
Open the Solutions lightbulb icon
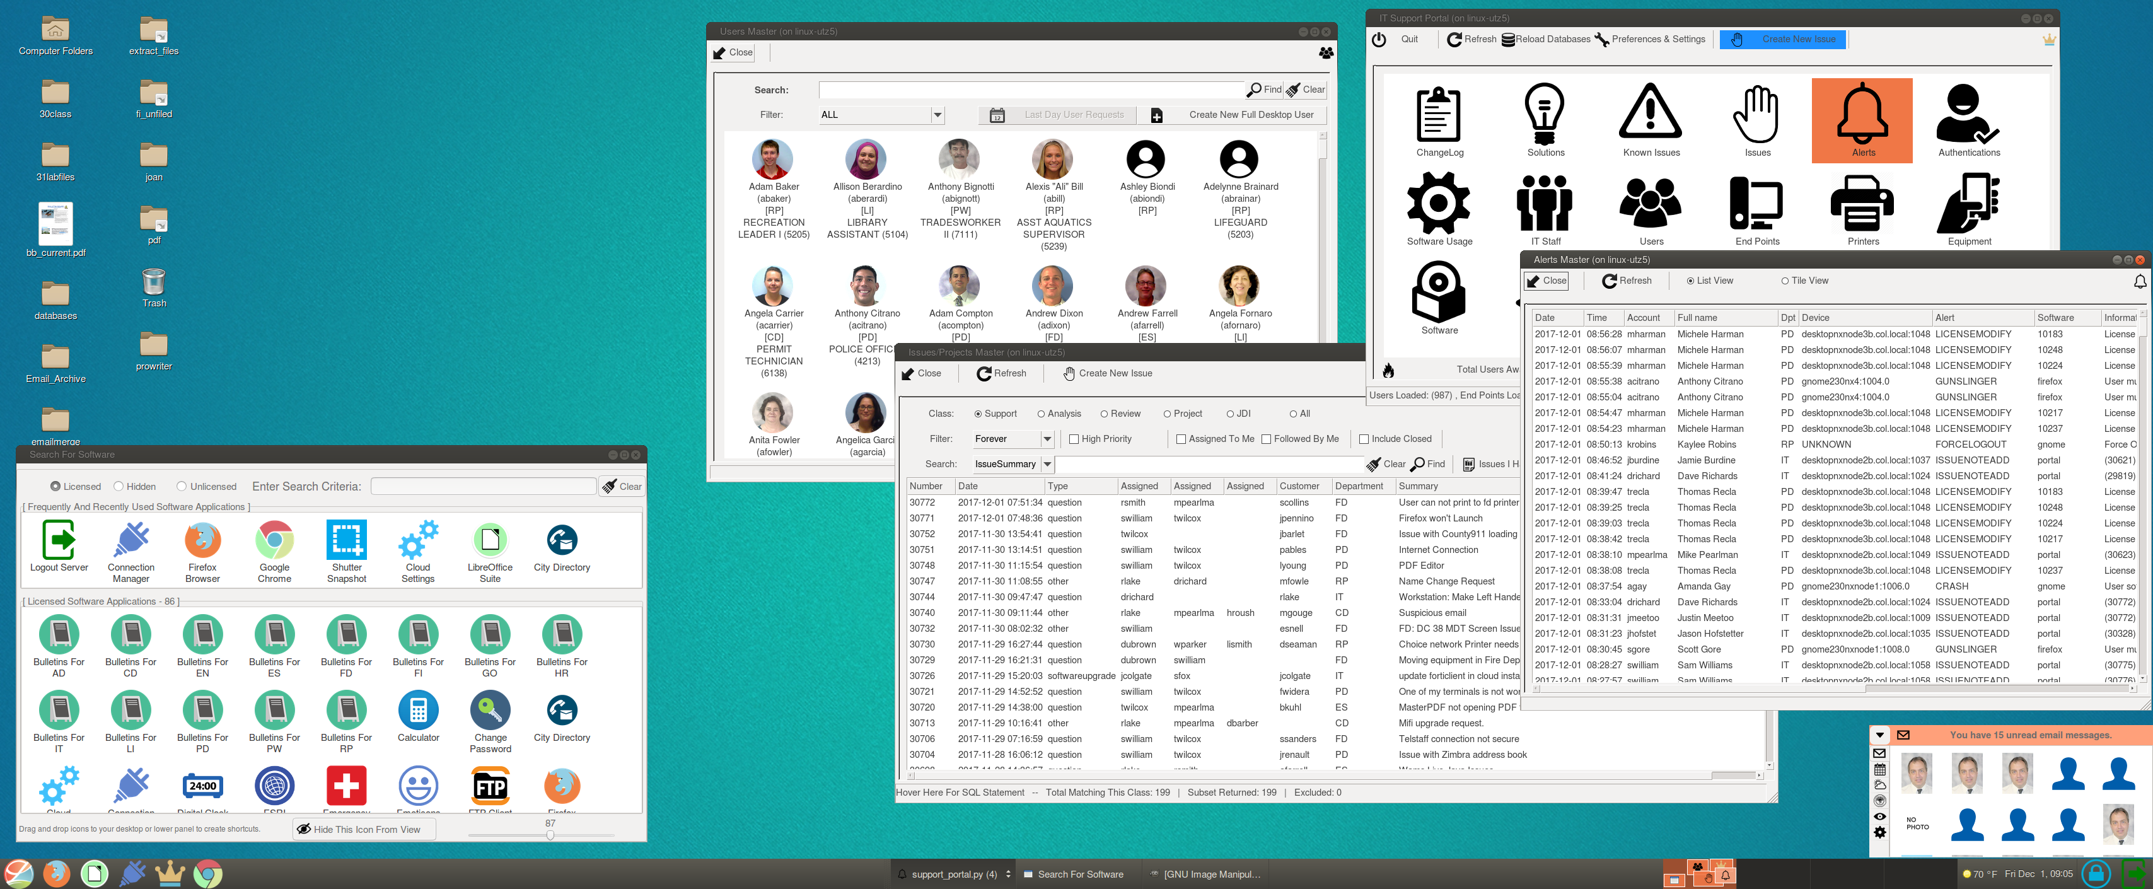[1545, 120]
